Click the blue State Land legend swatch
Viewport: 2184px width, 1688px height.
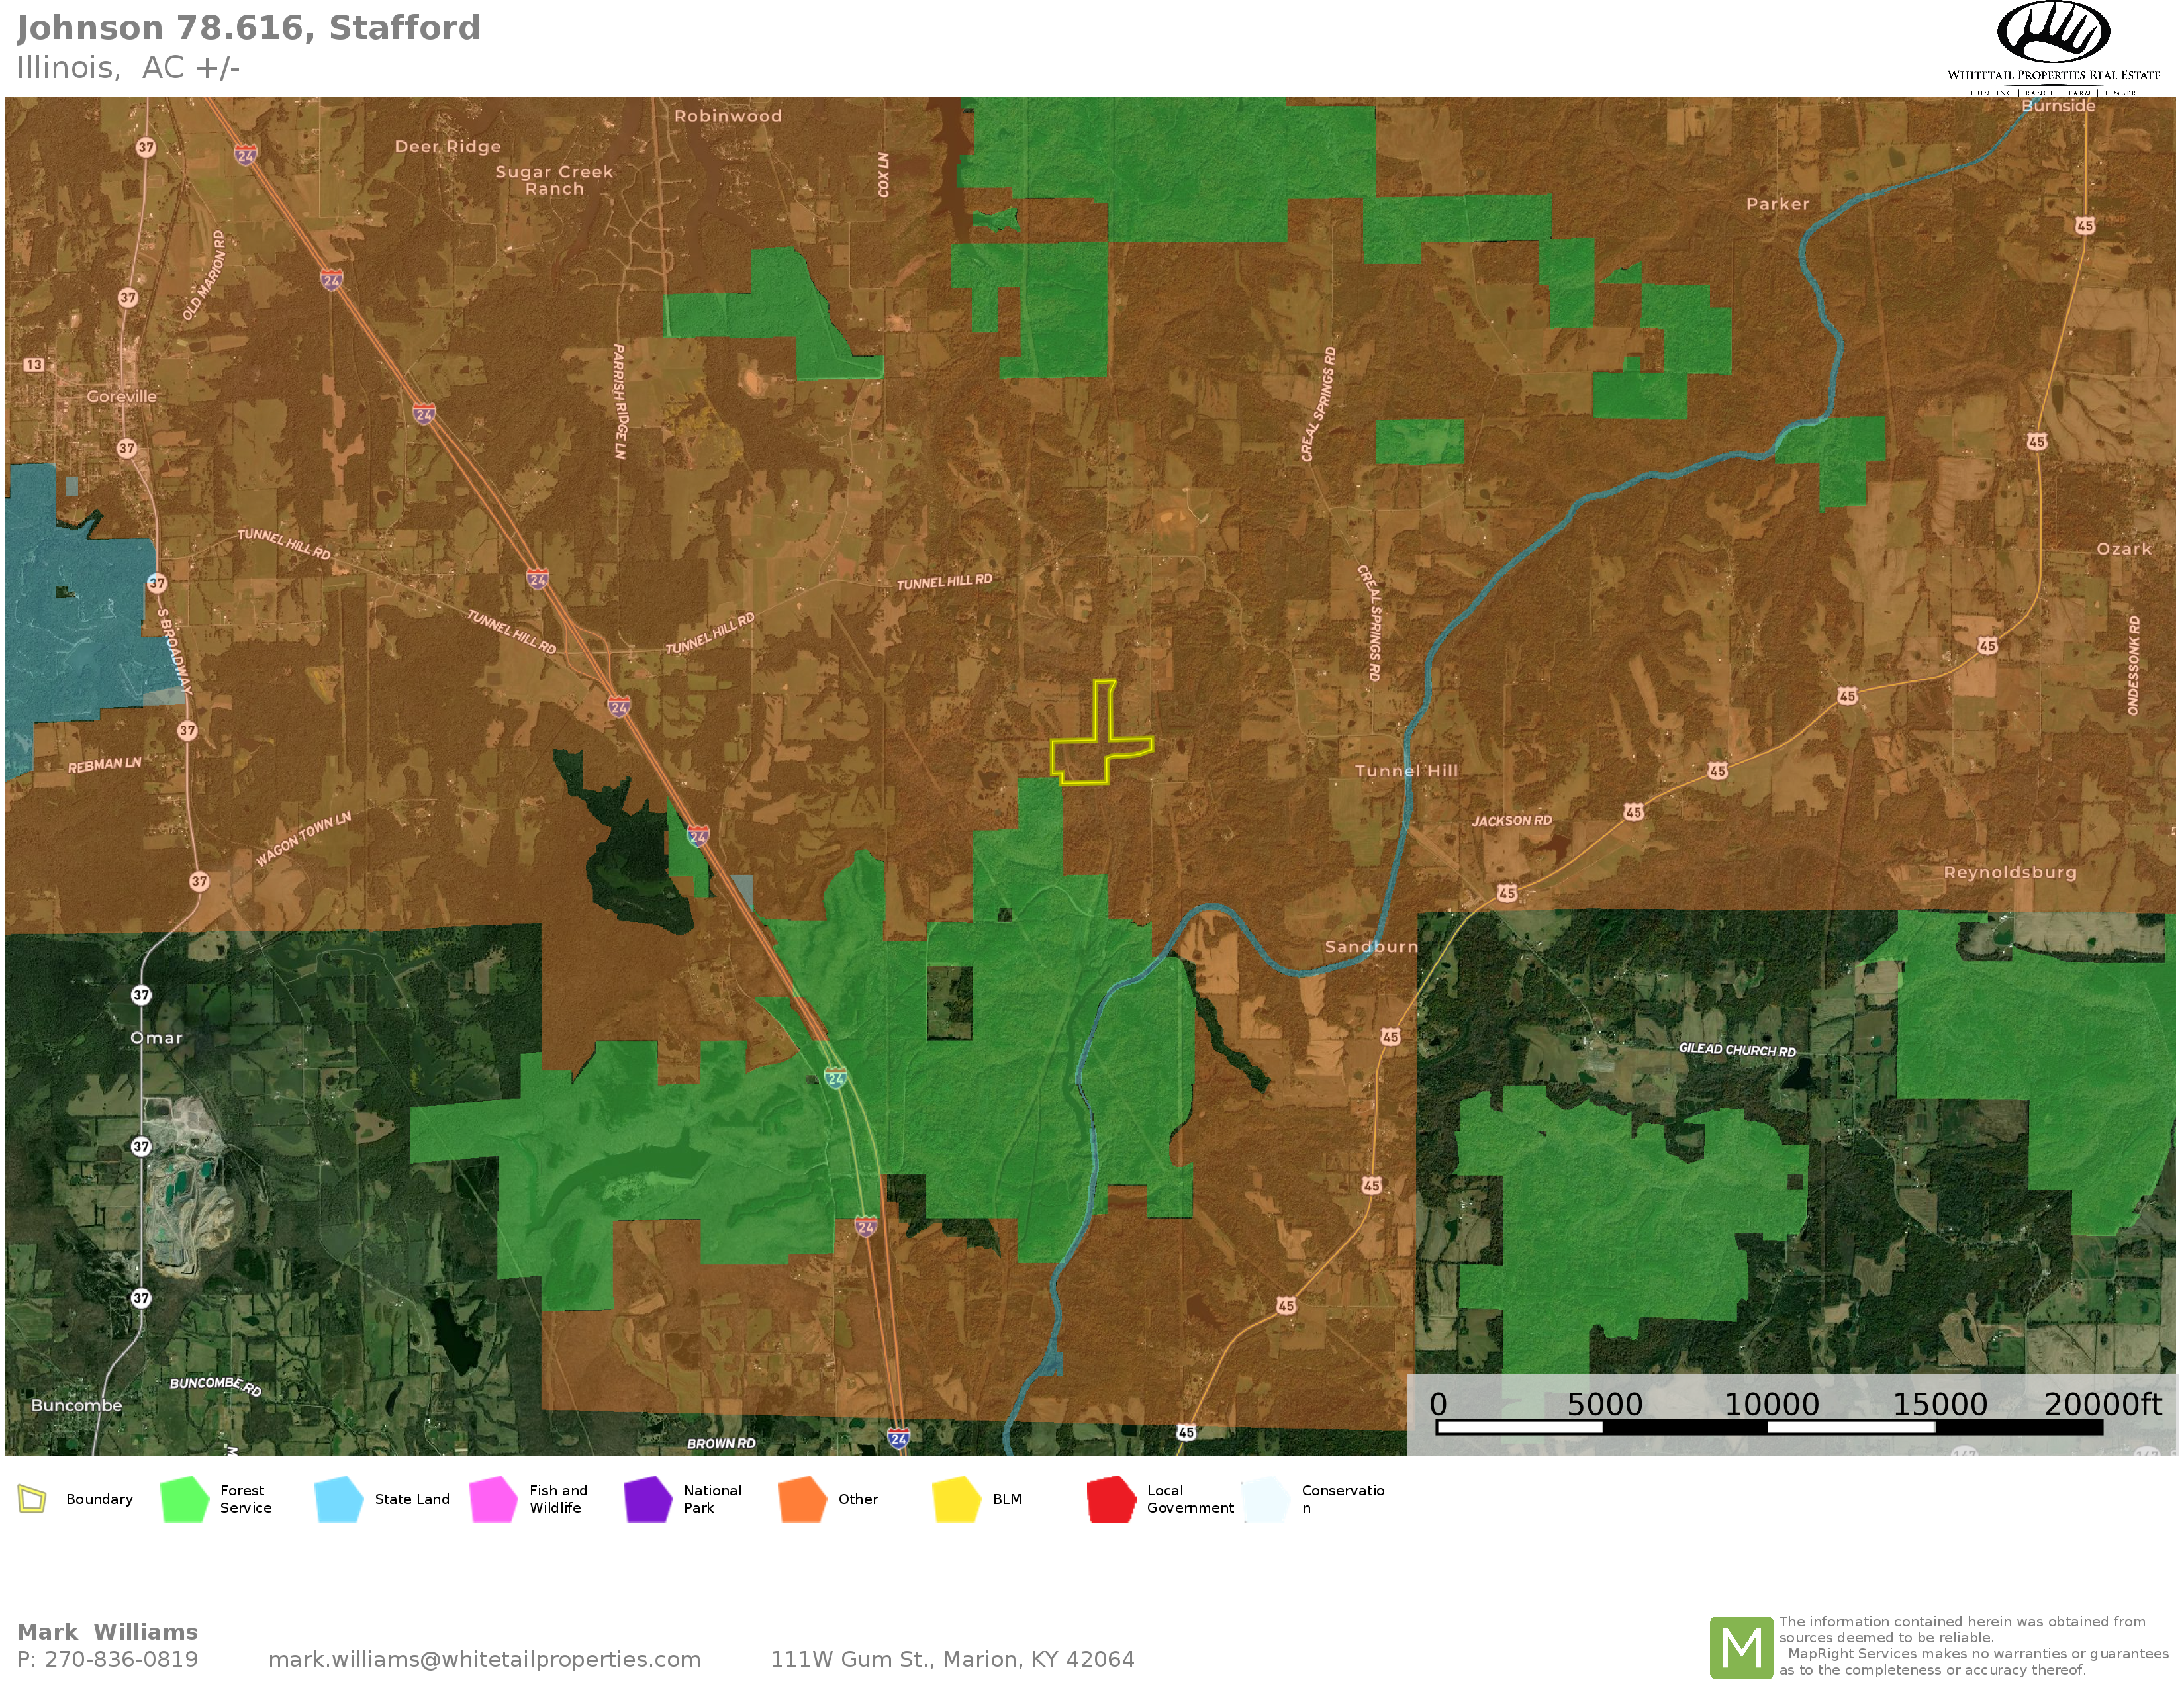coord(339,1499)
